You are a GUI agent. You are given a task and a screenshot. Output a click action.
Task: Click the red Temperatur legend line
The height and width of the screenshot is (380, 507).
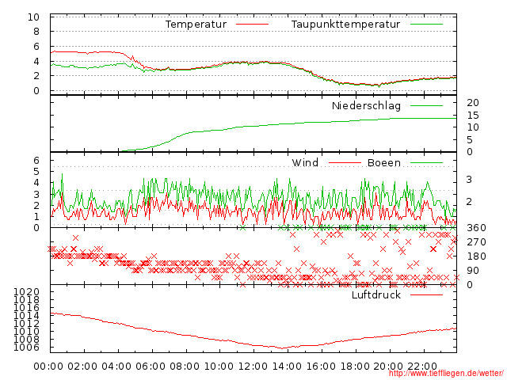(x=252, y=25)
